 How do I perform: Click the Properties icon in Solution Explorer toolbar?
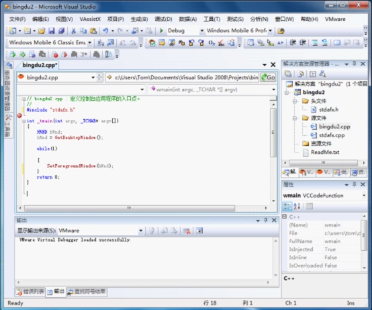(x=288, y=74)
